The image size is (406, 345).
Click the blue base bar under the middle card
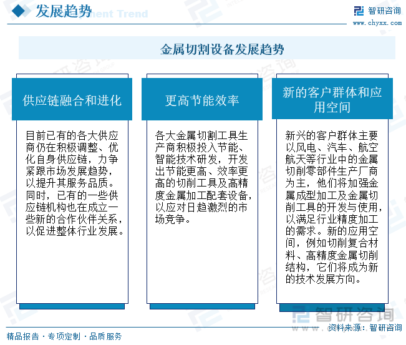202,306
